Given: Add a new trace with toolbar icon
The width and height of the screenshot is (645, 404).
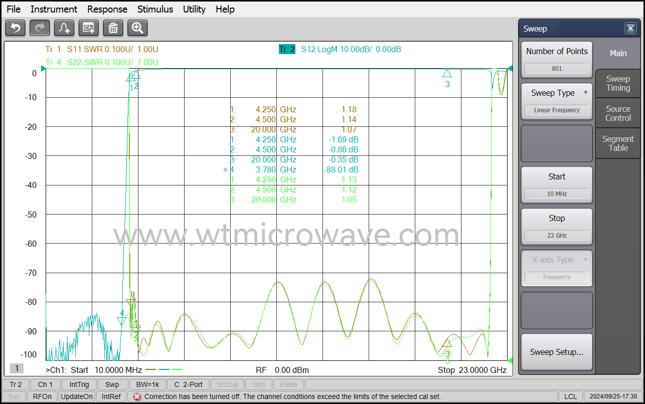Looking at the screenshot, I should coord(64,28).
